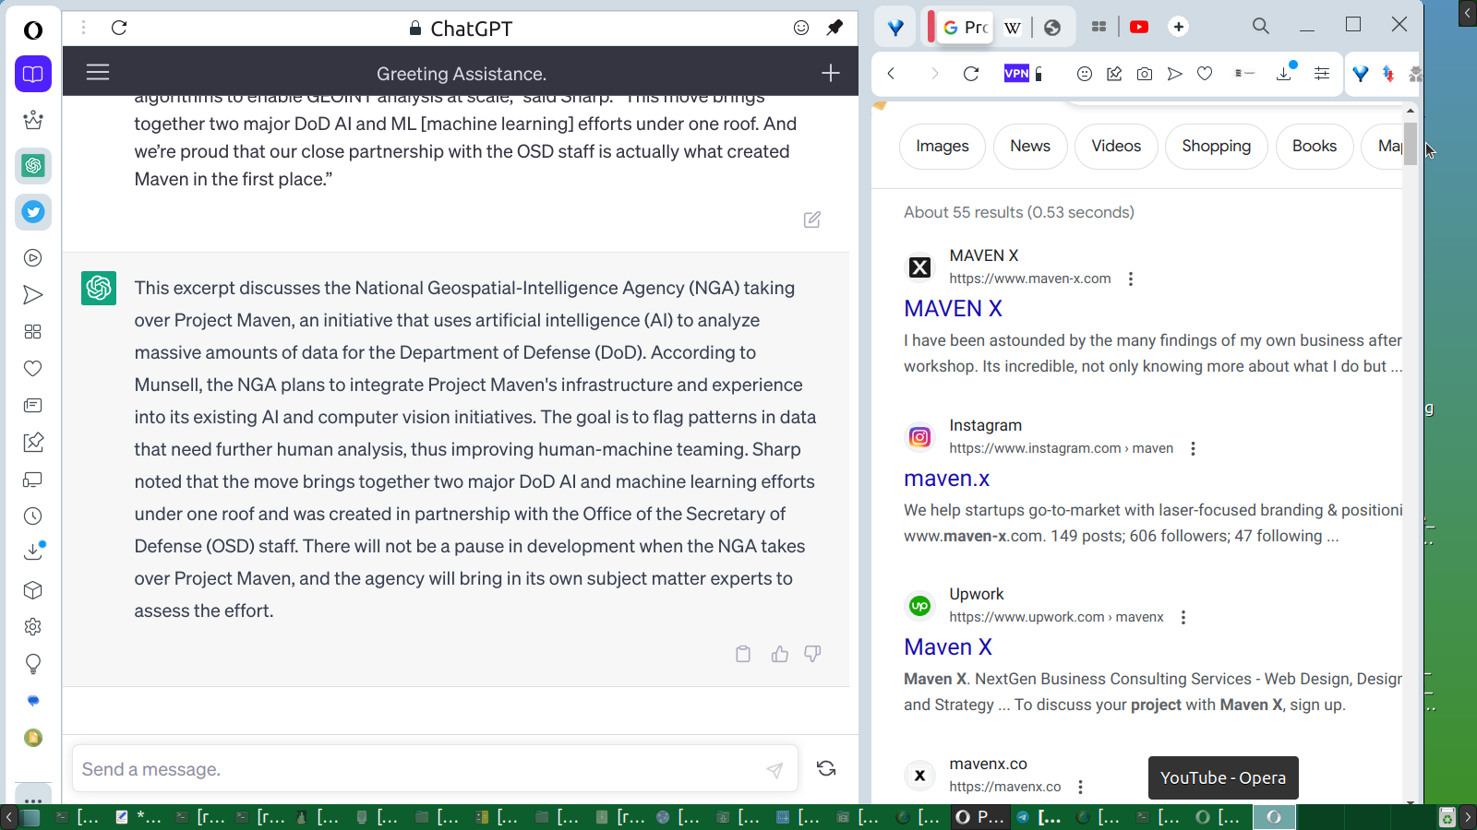Go back to the previous page
The height and width of the screenshot is (830, 1477).
[x=891, y=74]
